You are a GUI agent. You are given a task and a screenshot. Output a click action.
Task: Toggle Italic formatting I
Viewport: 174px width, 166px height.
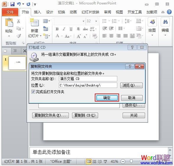point(64,29)
